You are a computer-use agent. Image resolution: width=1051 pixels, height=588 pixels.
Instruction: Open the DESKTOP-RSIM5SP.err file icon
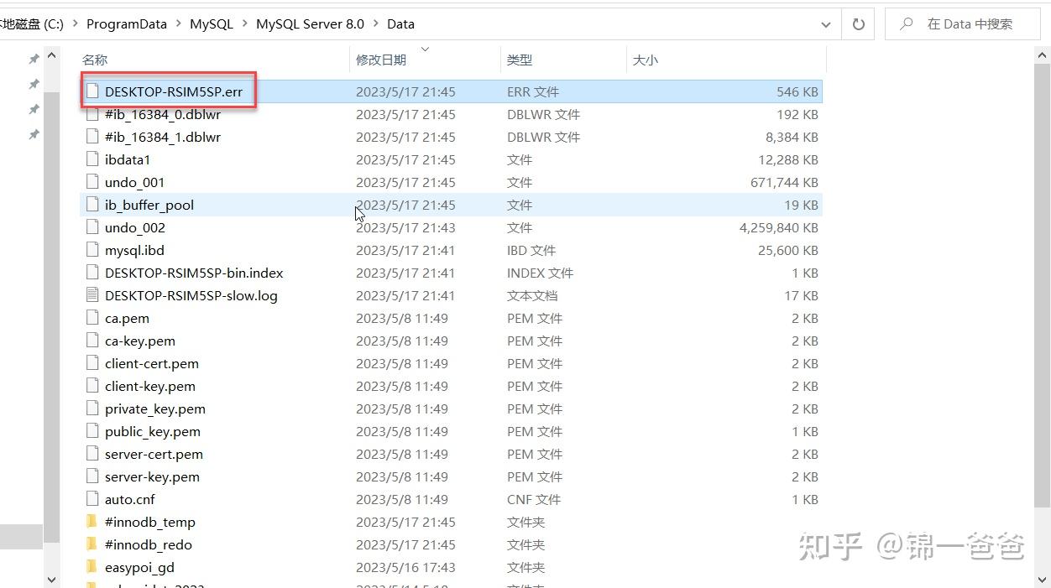[x=92, y=91]
